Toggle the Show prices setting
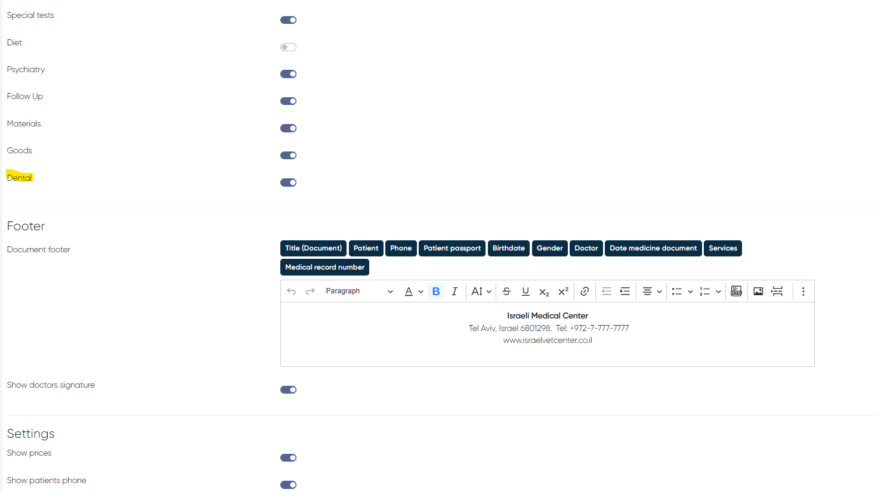 pyautogui.click(x=288, y=458)
